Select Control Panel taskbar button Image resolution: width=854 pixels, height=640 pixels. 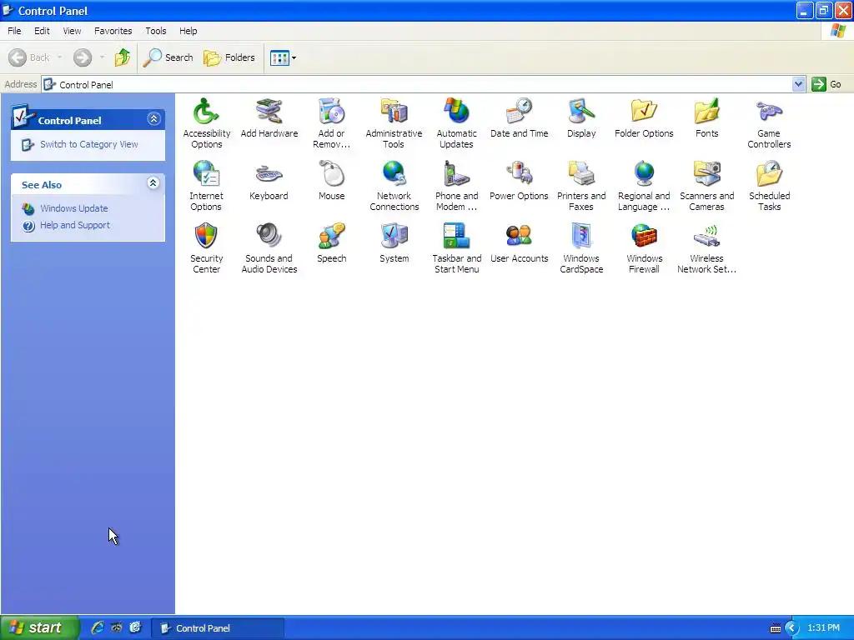(x=218, y=628)
